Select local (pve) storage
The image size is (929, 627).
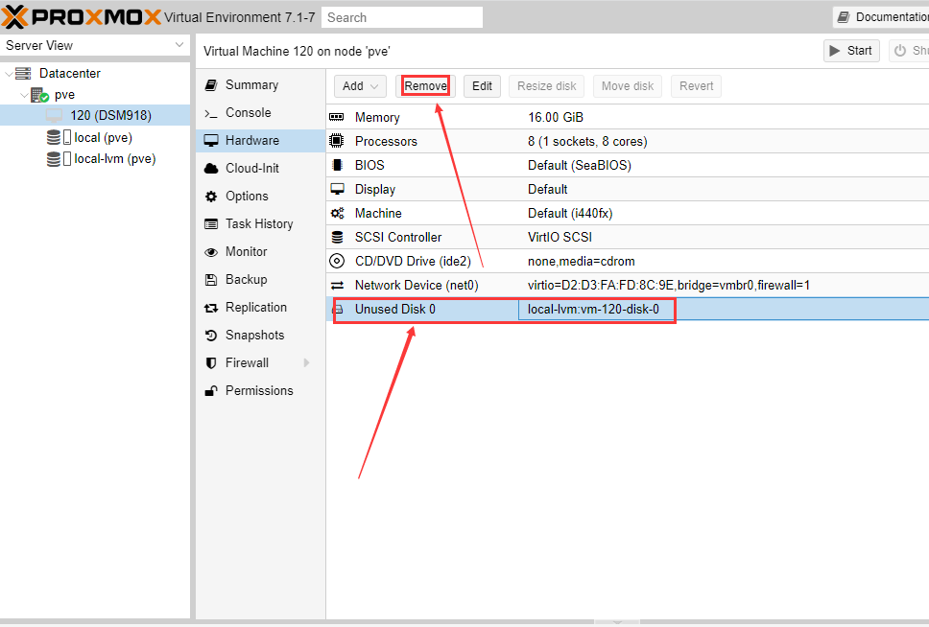pos(103,137)
